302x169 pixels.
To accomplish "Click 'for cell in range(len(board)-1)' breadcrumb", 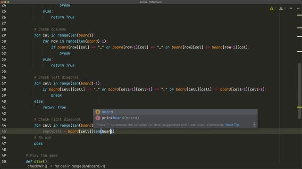I will tap(80, 166).
